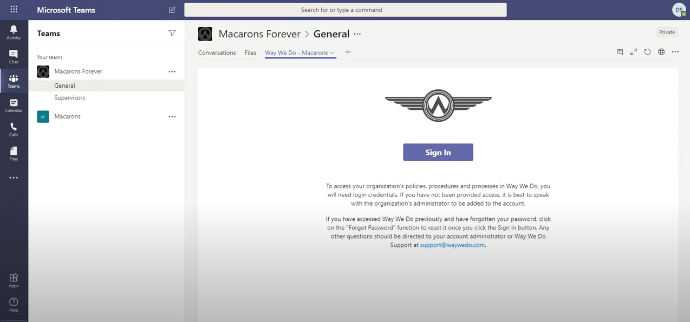This screenshot has width=690, height=322.
Task: Click the search or command box
Action: tap(346, 10)
